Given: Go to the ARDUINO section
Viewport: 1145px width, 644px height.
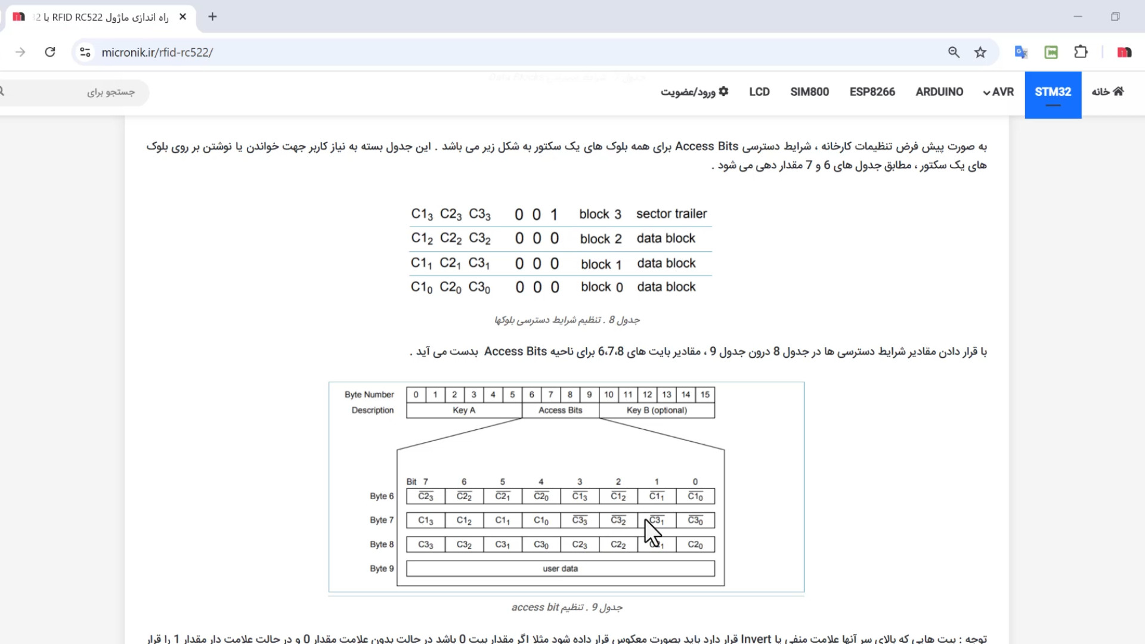Looking at the screenshot, I should [x=939, y=92].
